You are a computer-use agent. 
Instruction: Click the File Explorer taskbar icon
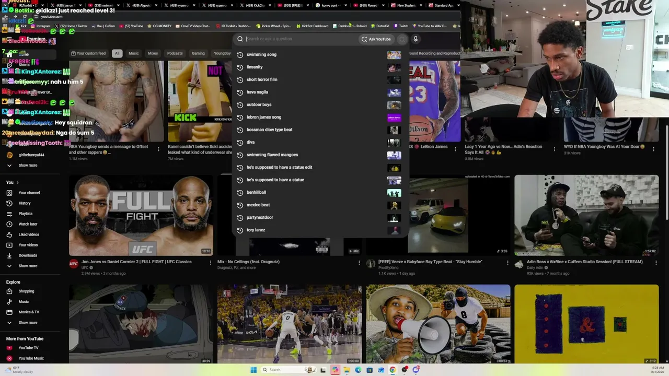click(x=346, y=370)
